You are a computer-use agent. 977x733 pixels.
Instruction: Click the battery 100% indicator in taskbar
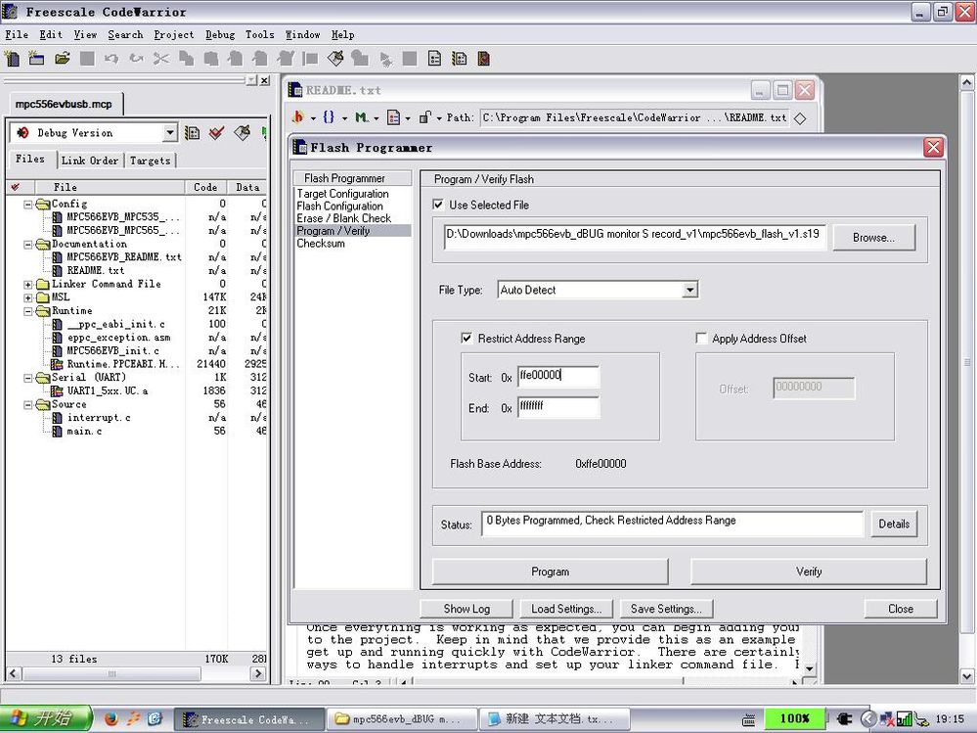794,718
